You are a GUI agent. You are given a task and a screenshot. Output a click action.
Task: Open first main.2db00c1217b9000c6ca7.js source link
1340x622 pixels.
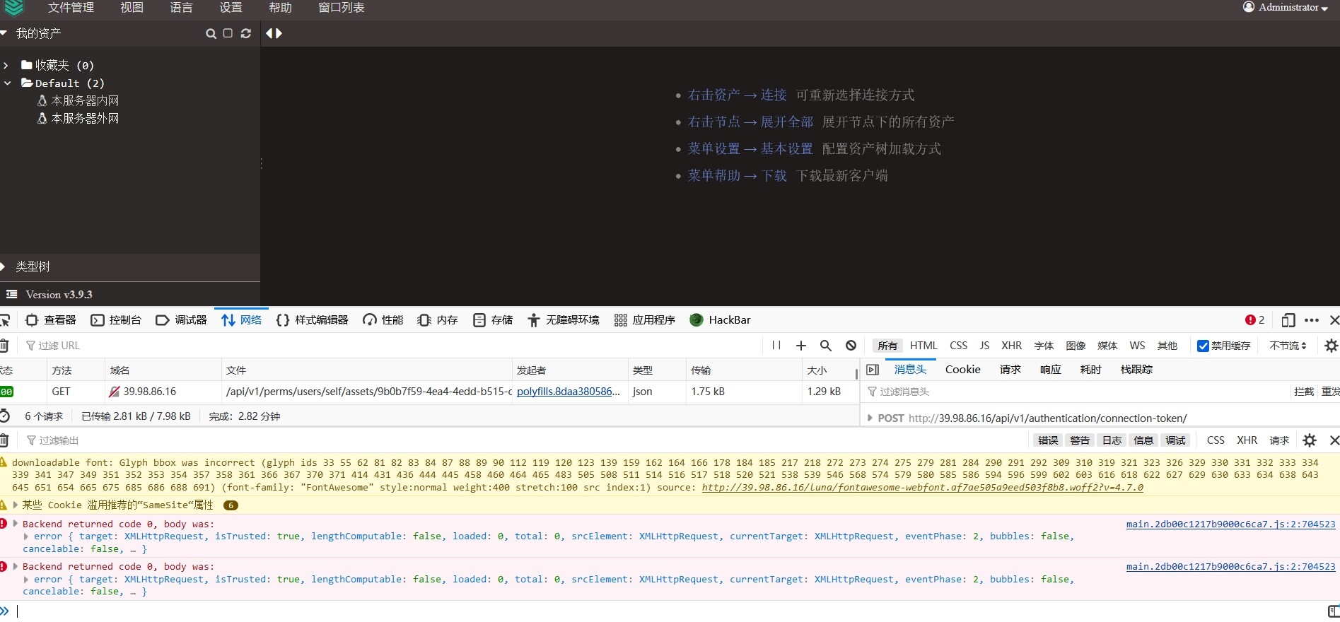pos(1230,524)
